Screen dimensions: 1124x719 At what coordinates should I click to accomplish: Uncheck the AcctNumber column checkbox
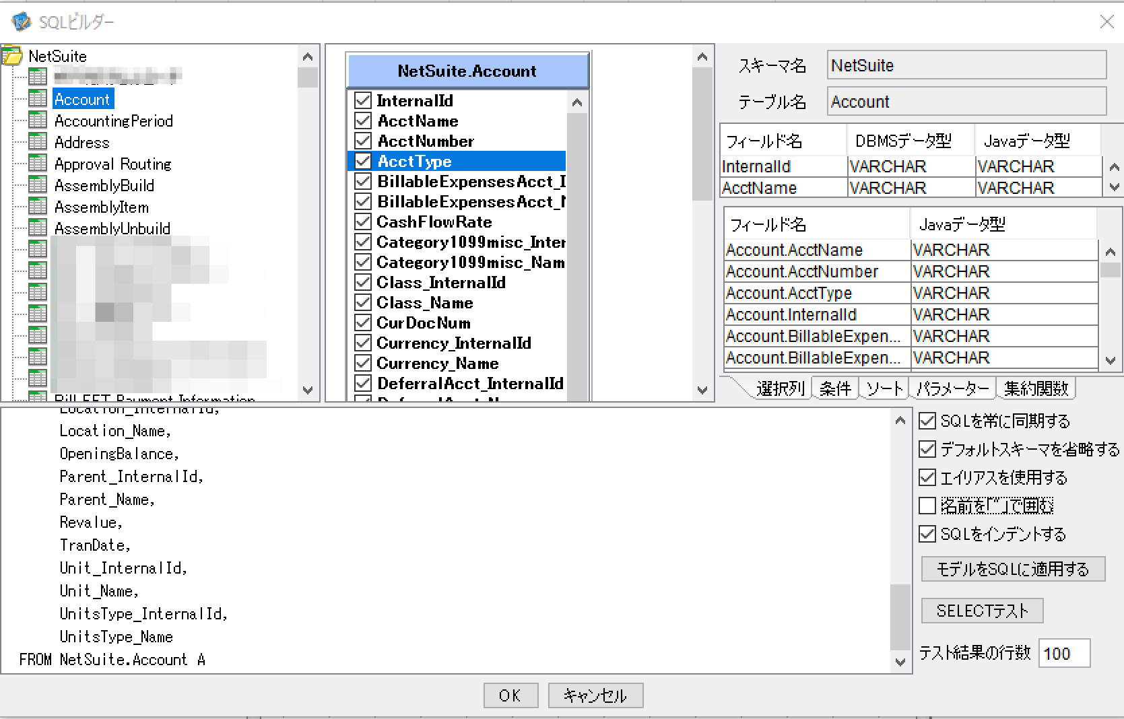363,141
